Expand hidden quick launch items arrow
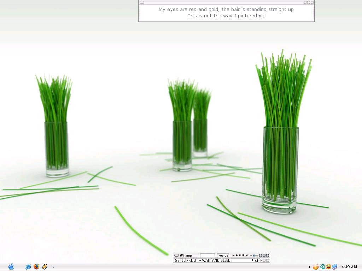Viewport: 362px width, 271px height. coord(53,267)
